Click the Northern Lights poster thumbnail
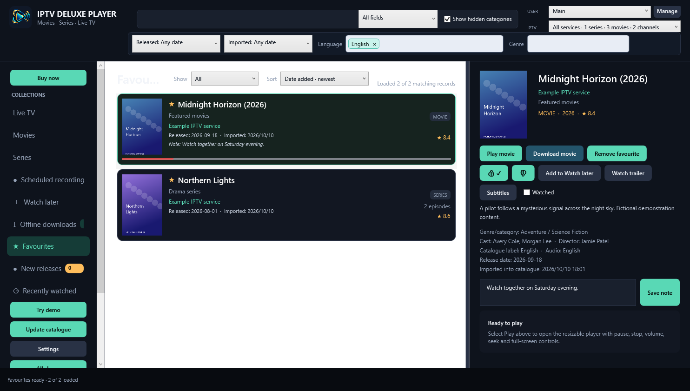The width and height of the screenshot is (690, 391). click(x=142, y=205)
